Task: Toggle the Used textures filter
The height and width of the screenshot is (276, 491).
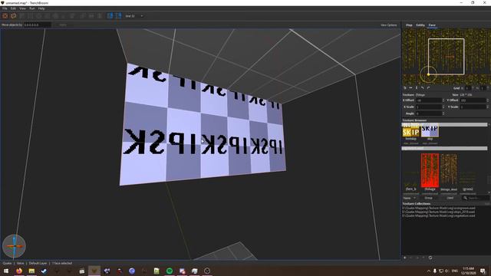Action: (450, 198)
